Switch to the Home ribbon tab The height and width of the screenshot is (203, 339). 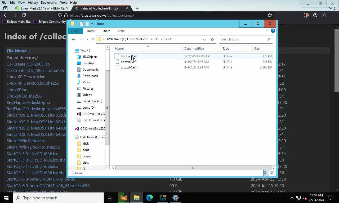point(91,31)
